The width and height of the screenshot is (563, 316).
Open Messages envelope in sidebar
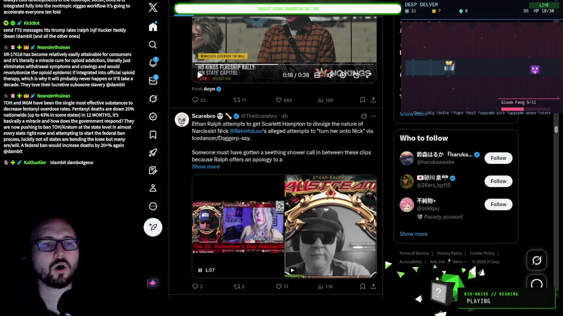(x=153, y=81)
